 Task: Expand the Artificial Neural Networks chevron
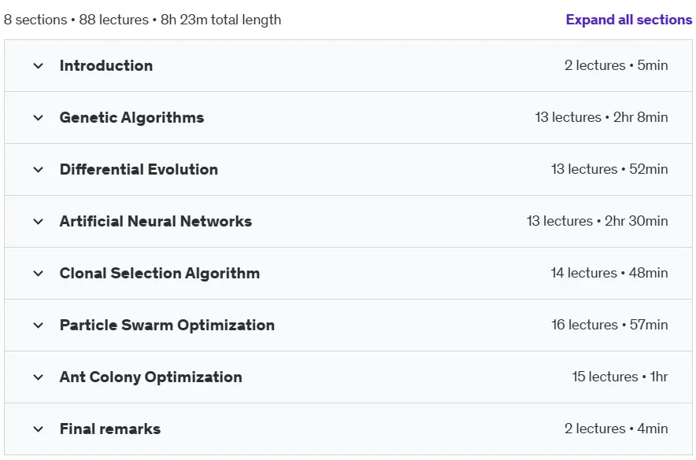pos(38,222)
